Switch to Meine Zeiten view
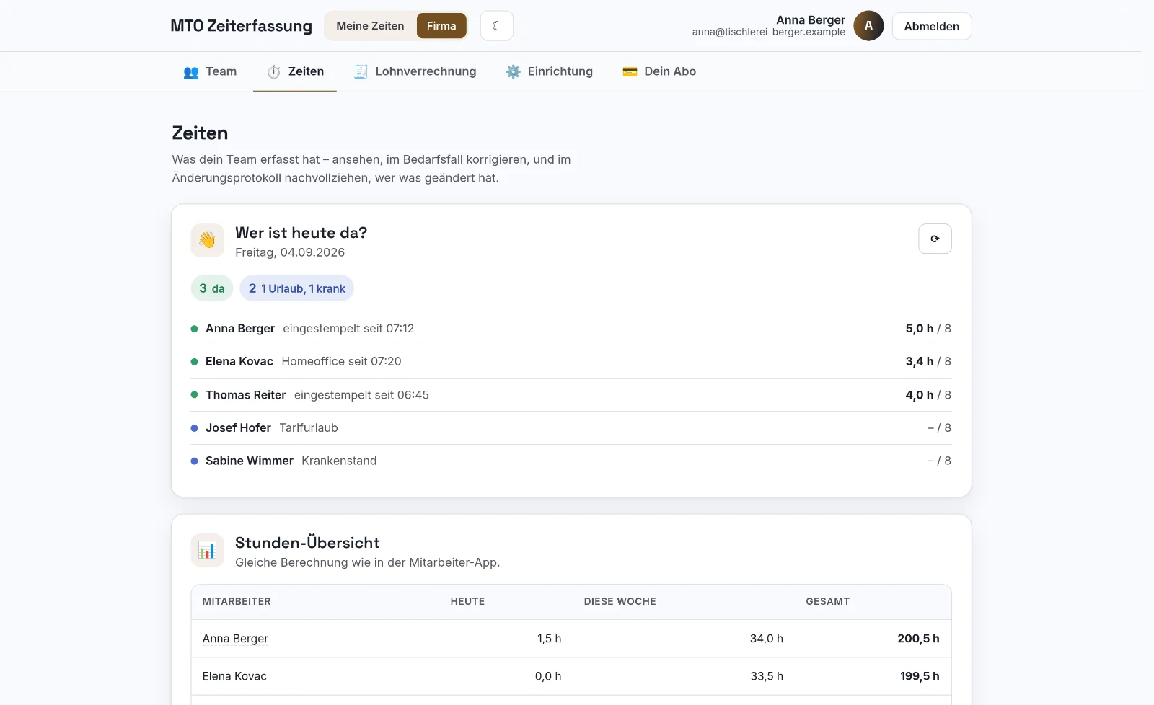Screen dimensions: 1154x705 (x=370, y=26)
